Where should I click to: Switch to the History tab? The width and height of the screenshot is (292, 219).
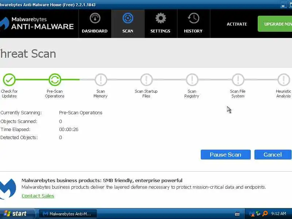pyautogui.click(x=193, y=24)
